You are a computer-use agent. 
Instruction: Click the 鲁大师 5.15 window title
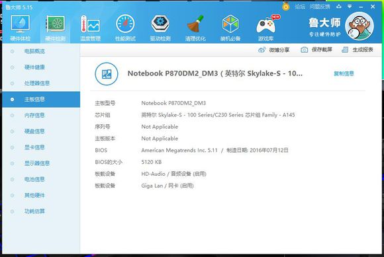pyautogui.click(x=19, y=7)
